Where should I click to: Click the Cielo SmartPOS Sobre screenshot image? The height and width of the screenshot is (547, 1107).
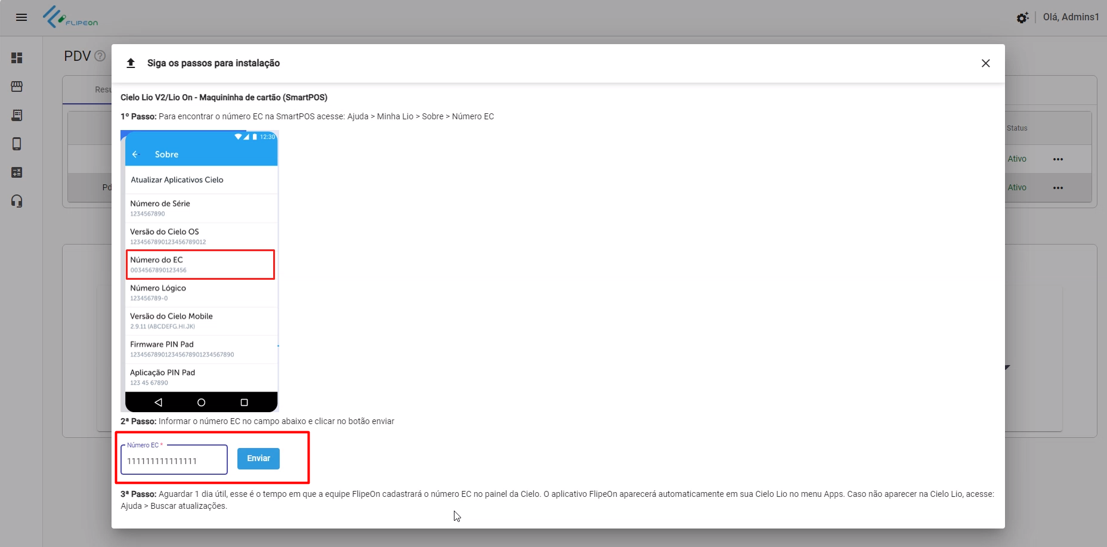coord(200,271)
